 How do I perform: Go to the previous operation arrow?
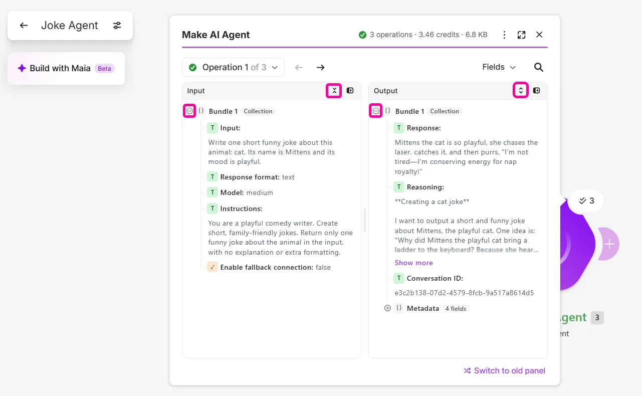[299, 67]
